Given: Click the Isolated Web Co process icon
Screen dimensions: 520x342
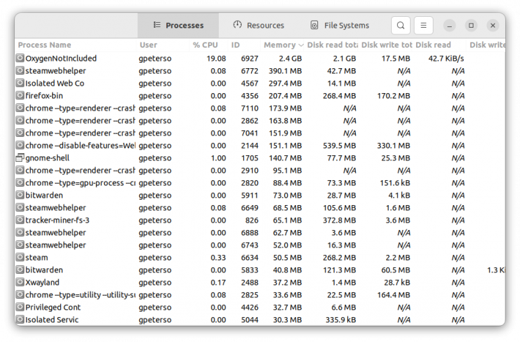Looking at the screenshot, I should point(20,83).
